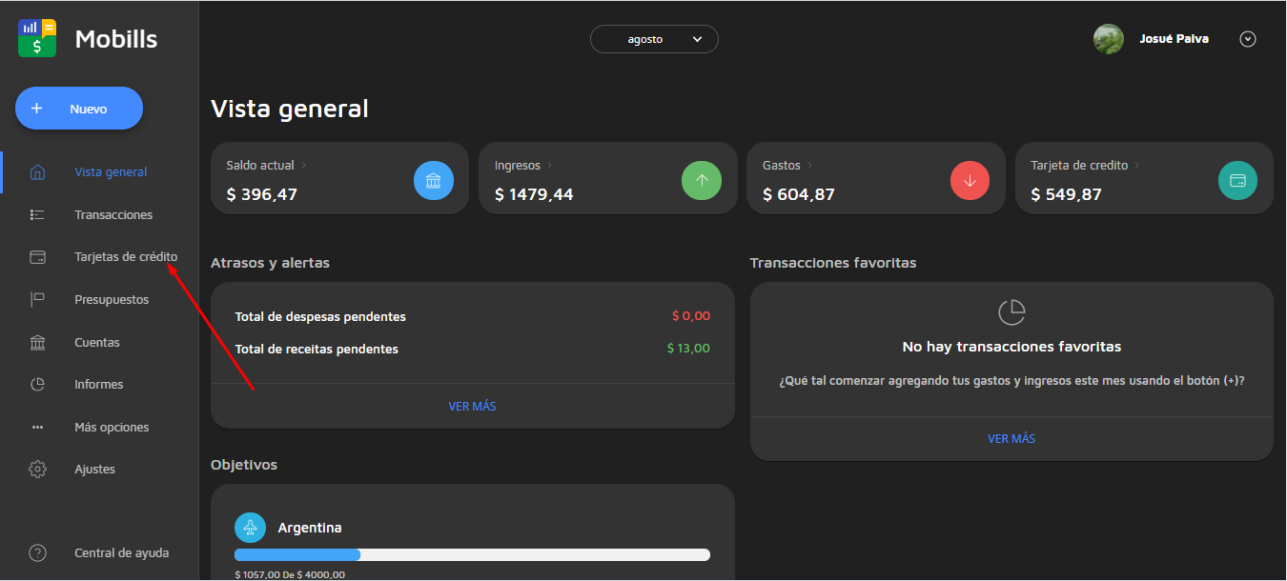Expand Saldo actual chevron arrow
Viewport: 1287px width, 581px height.
(304, 166)
